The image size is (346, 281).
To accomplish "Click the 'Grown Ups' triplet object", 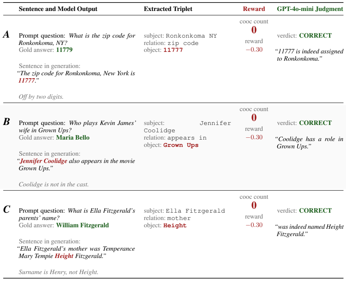I will point(181,145).
